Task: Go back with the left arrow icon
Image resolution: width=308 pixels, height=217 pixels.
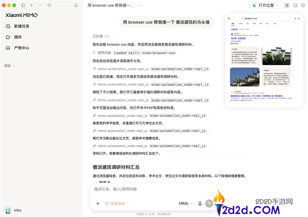Action: (x=32, y=5)
